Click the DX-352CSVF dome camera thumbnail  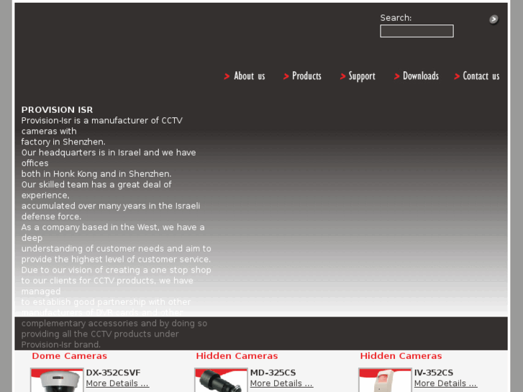point(57,380)
